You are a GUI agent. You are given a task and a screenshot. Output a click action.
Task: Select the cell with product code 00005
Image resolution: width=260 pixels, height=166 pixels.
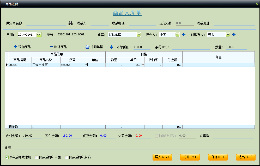[x=20, y=65]
